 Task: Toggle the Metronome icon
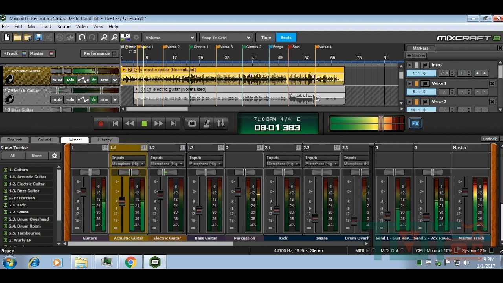[x=206, y=123]
